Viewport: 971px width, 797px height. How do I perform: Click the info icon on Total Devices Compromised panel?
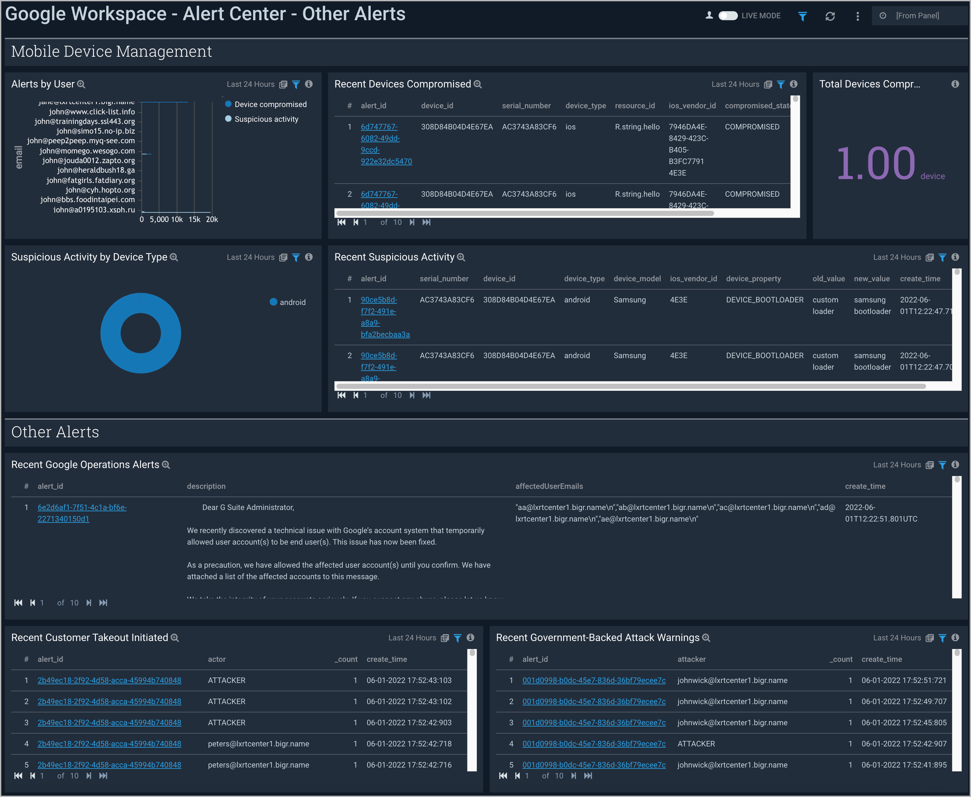[955, 84]
